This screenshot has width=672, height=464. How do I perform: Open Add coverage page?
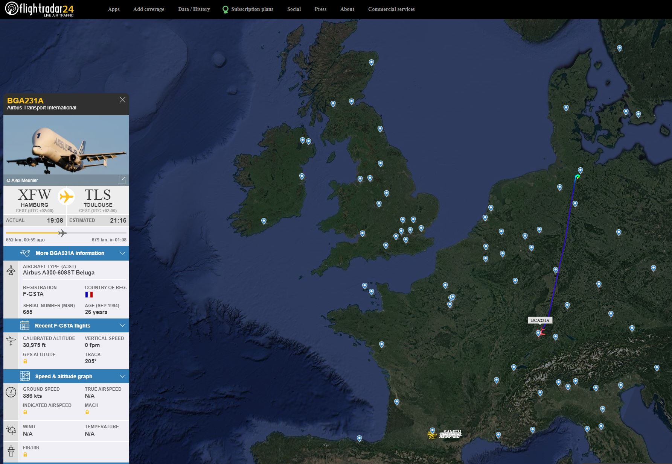pyautogui.click(x=149, y=9)
